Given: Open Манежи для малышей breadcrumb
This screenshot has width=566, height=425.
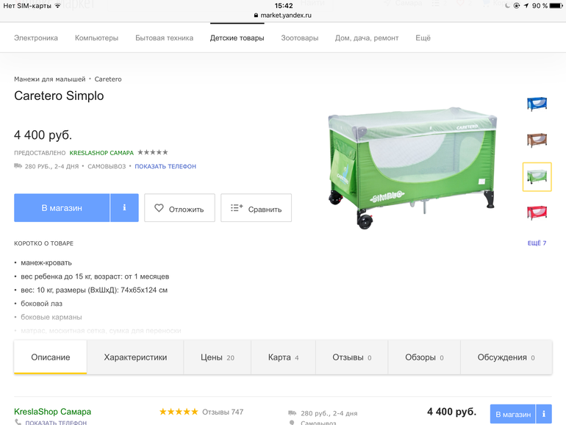Looking at the screenshot, I should [50, 79].
